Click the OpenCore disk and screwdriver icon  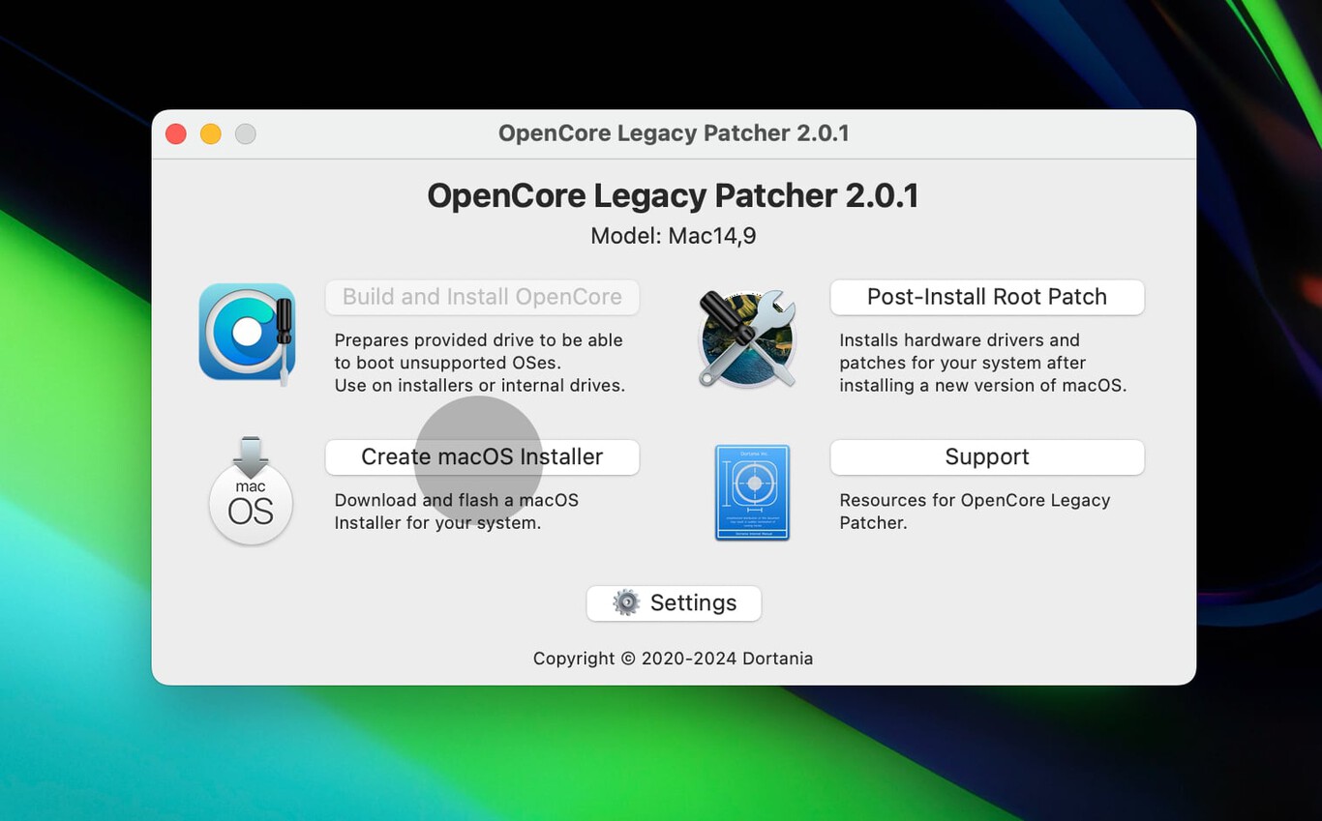(x=248, y=334)
